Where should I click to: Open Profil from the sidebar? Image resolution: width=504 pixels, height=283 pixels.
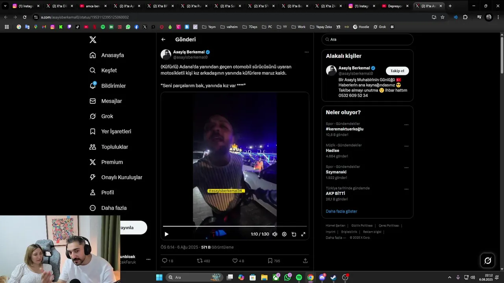[x=102, y=193]
